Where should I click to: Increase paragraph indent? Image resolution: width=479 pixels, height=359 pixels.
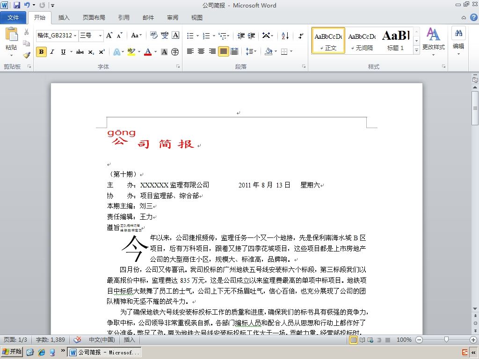(x=251, y=36)
